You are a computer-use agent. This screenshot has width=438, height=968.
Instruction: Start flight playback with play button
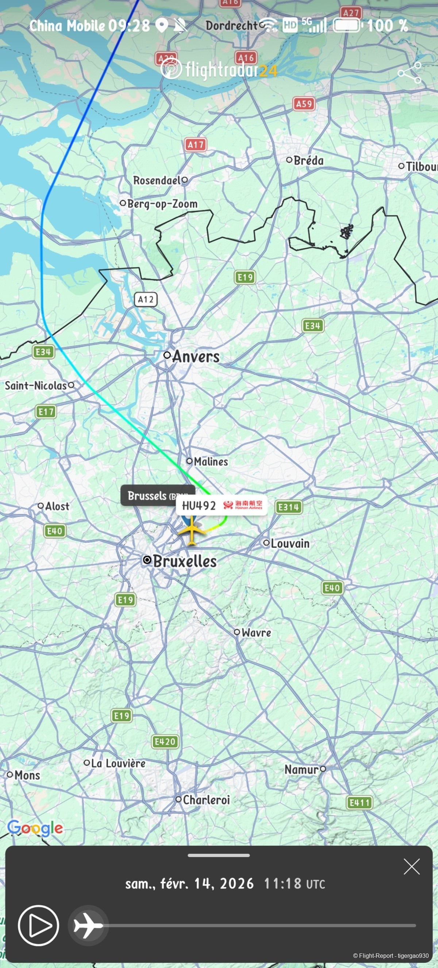click(x=38, y=925)
